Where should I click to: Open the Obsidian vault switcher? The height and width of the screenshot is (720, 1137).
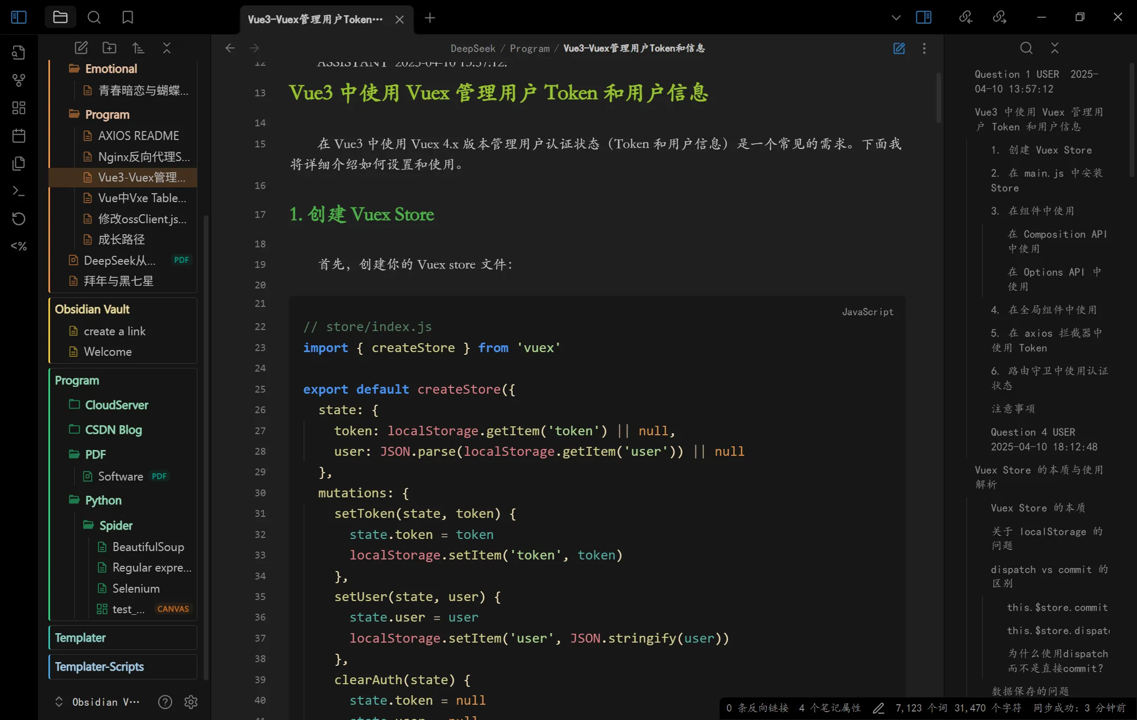coord(98,702)
